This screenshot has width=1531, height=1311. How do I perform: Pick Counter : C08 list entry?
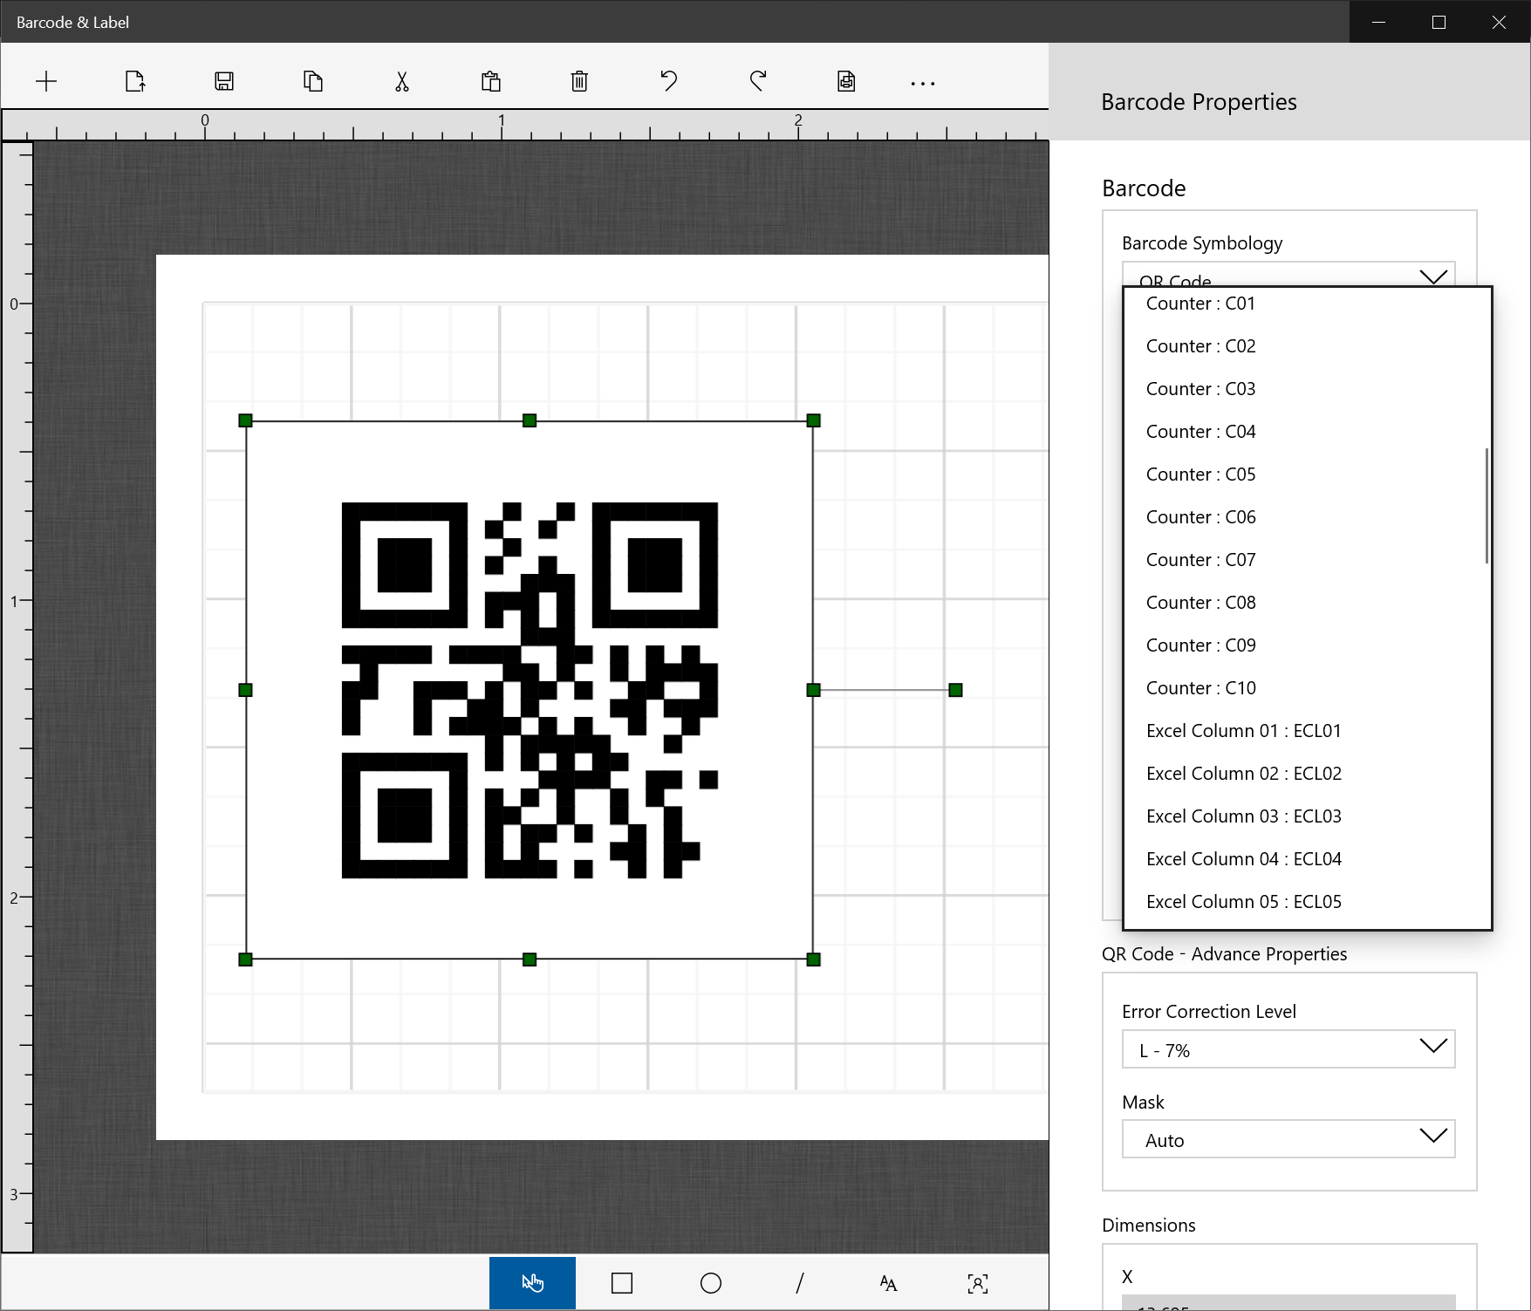(x=1307, y=603)
